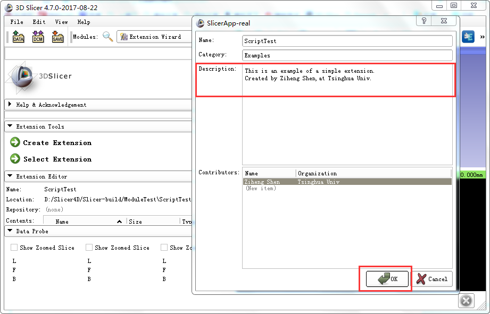Minimize the 3D Slicer main window

[x=439, y=5]
